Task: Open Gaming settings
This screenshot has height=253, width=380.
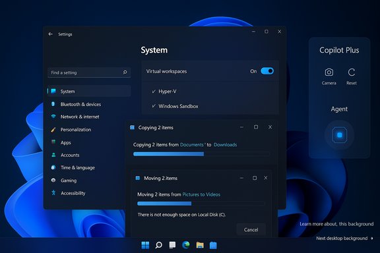Action: click(x=69, y=181)
